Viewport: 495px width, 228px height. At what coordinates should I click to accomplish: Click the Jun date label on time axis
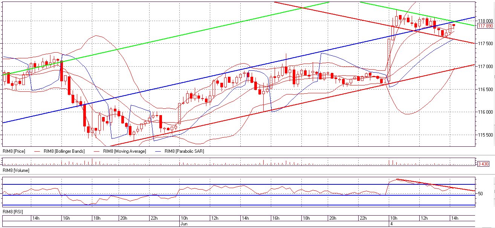(x=183, y=223)
